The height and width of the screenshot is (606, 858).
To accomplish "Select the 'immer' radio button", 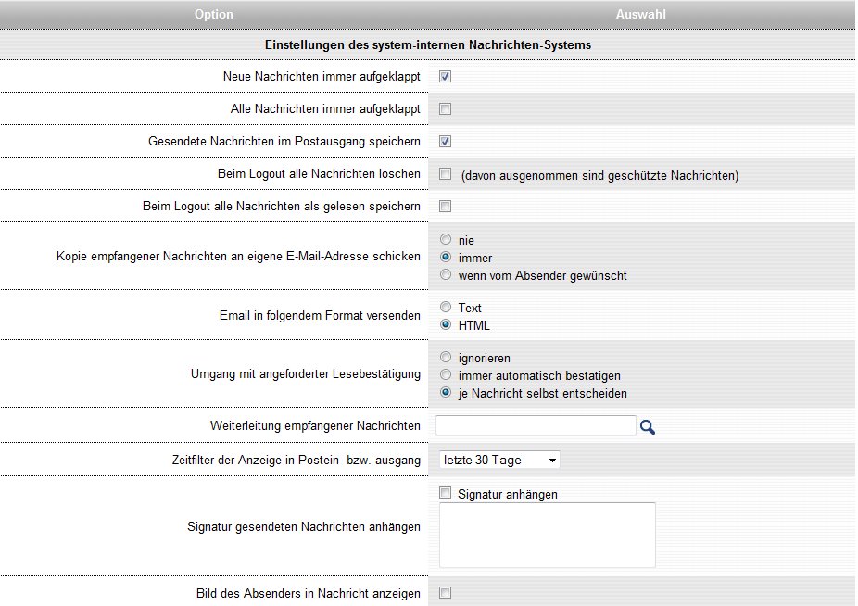I will 446,258.
